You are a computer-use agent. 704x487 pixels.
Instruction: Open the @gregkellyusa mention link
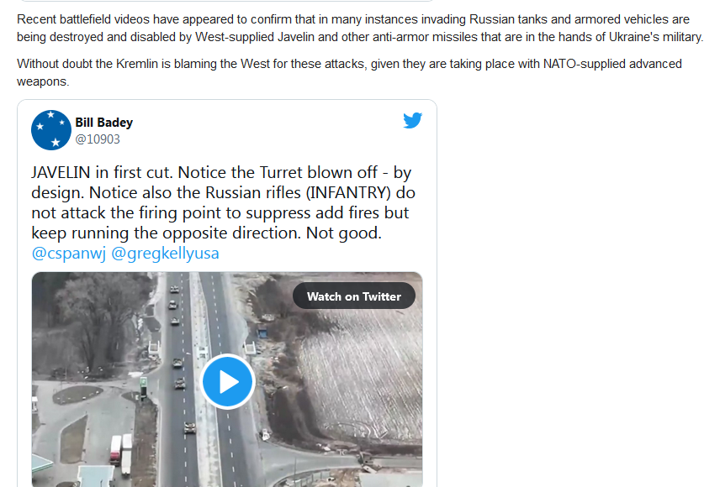point(165,253)
